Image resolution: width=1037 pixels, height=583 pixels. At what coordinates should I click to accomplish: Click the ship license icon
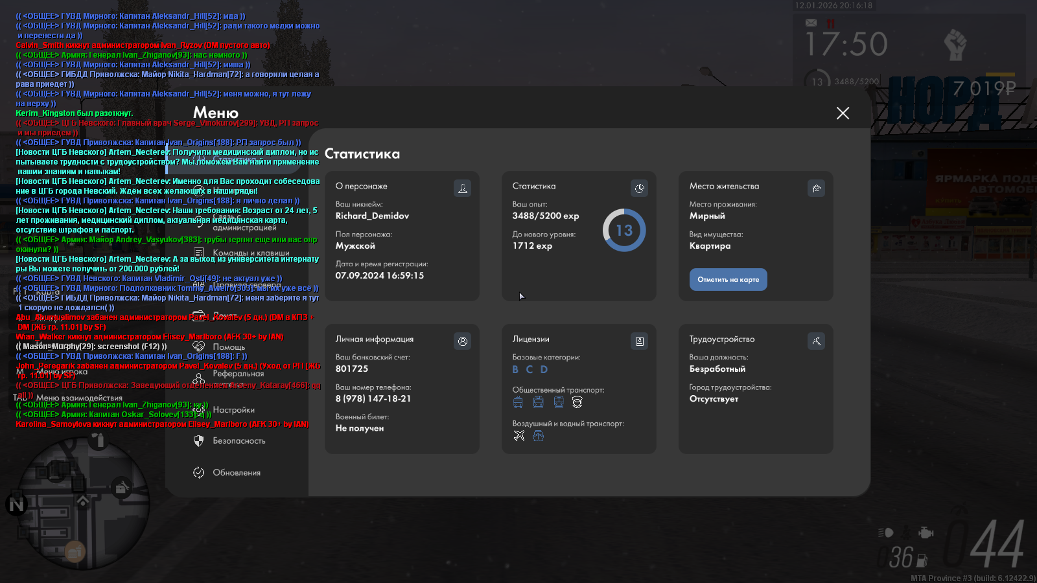tap(538, 436)
